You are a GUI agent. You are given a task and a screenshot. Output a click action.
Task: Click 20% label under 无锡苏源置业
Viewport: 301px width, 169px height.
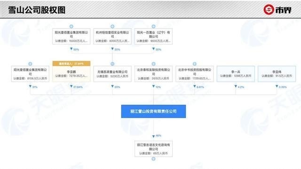pos(117,87)
